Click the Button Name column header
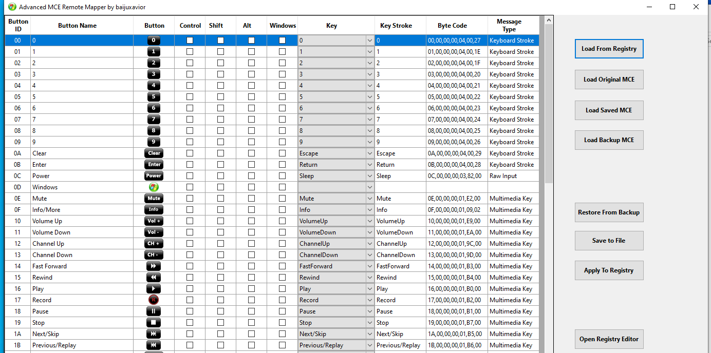 (x=77, y=25)
